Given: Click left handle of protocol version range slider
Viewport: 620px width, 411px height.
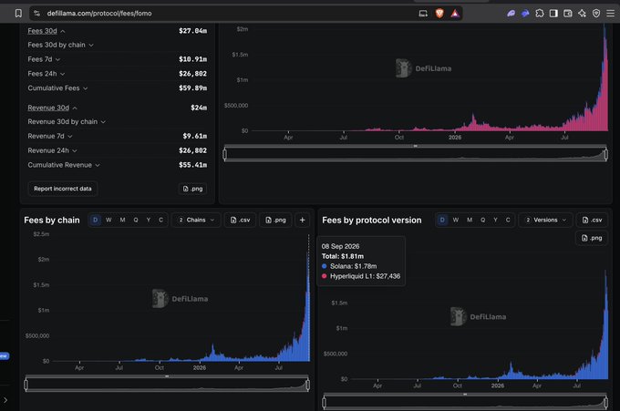Looking at the screenshot, I should pos(325,402).
